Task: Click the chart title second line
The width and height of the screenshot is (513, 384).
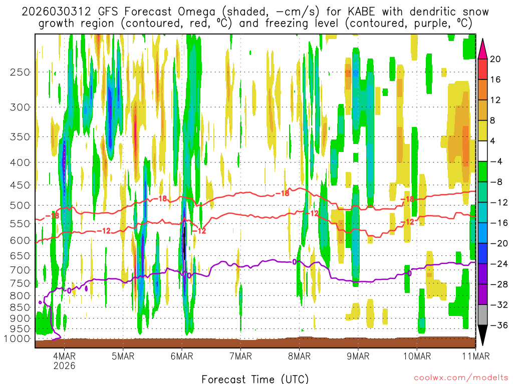Action: pos(255,24)
